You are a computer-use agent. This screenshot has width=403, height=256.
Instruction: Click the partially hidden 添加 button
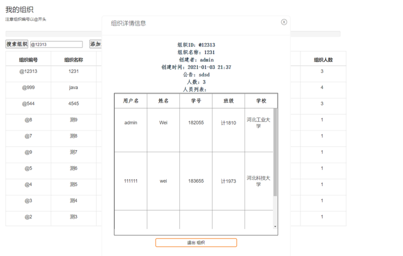[x=96, y=44]
